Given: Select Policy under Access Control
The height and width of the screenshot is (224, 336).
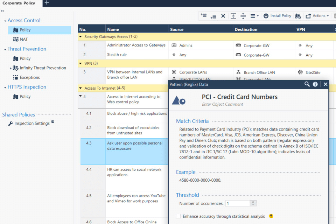Looking at the screenshot, I should 40,30.
